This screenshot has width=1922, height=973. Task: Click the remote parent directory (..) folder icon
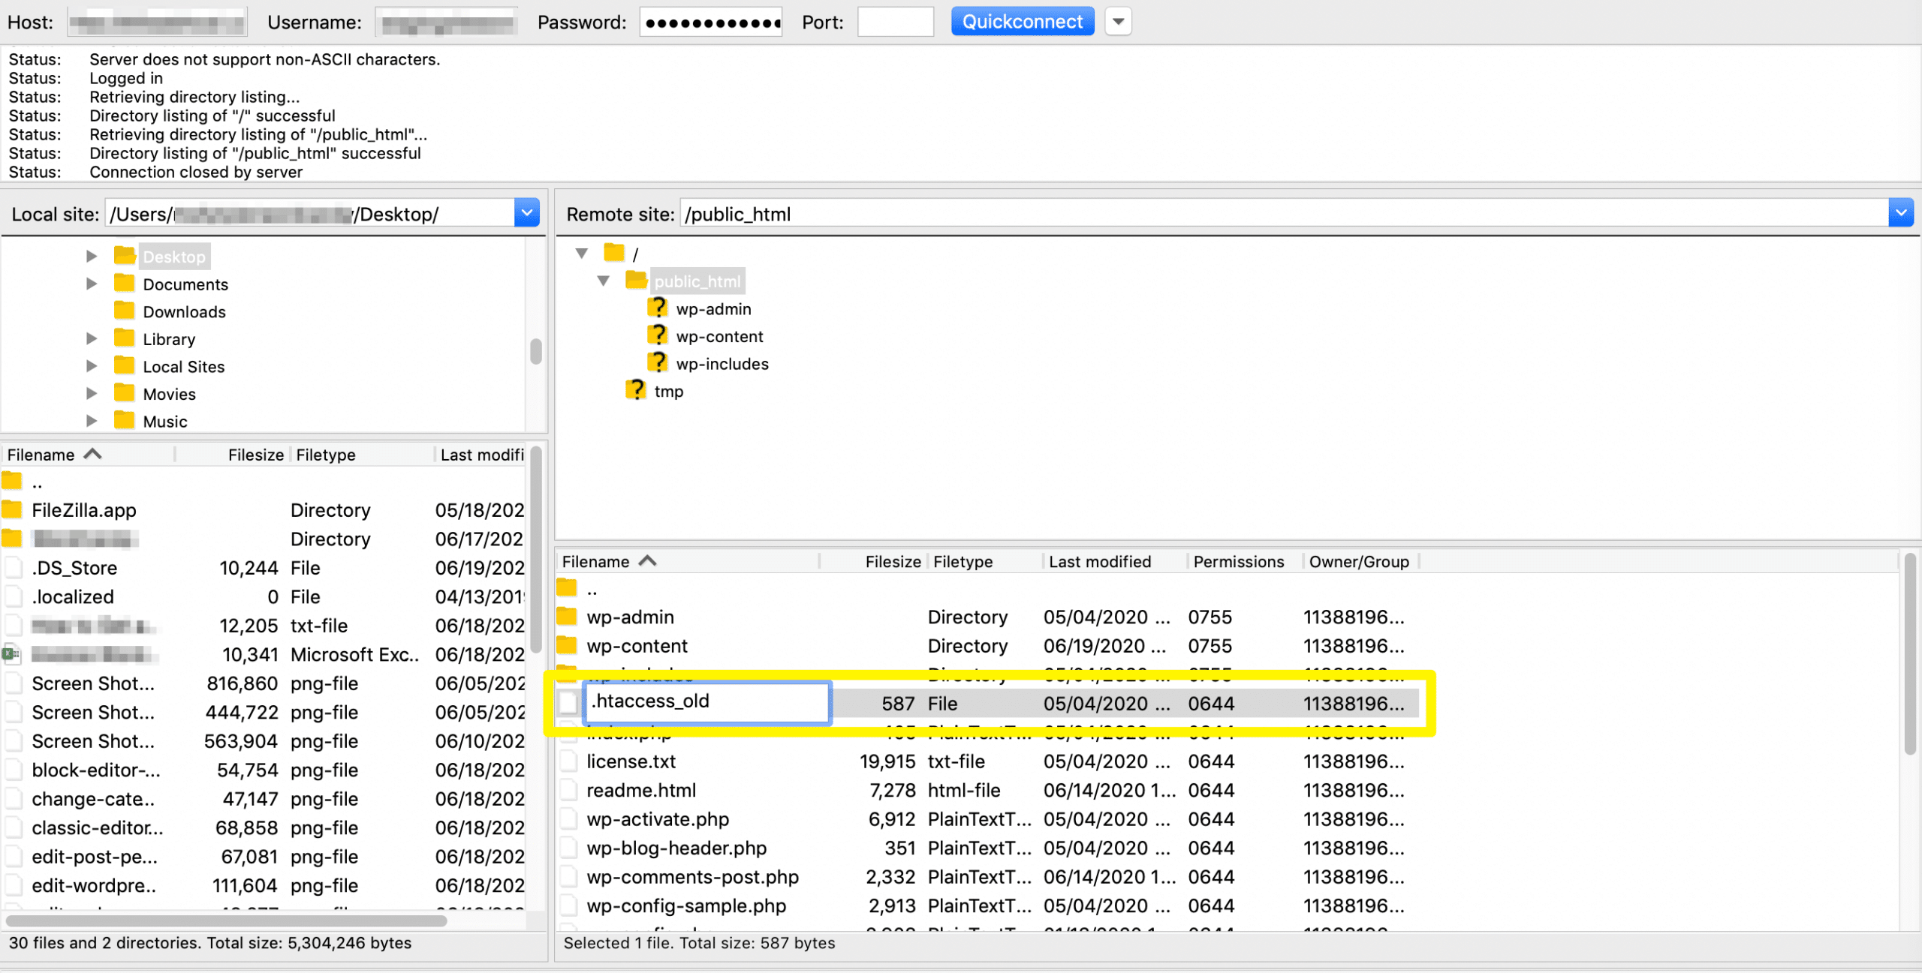pyautogui.click(x=567, y=588)
